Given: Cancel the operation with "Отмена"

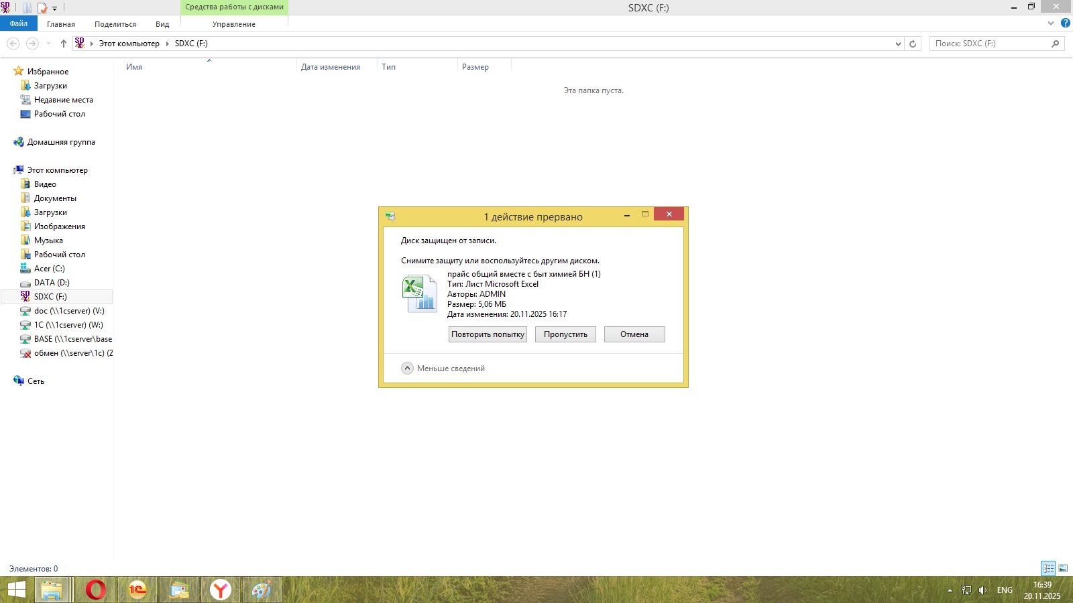Looking at the screenshot, I should click(x=634, y=334).
